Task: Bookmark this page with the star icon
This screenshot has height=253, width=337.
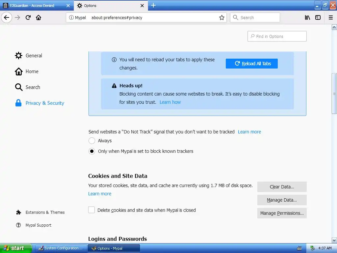Action: pos(221,17)
